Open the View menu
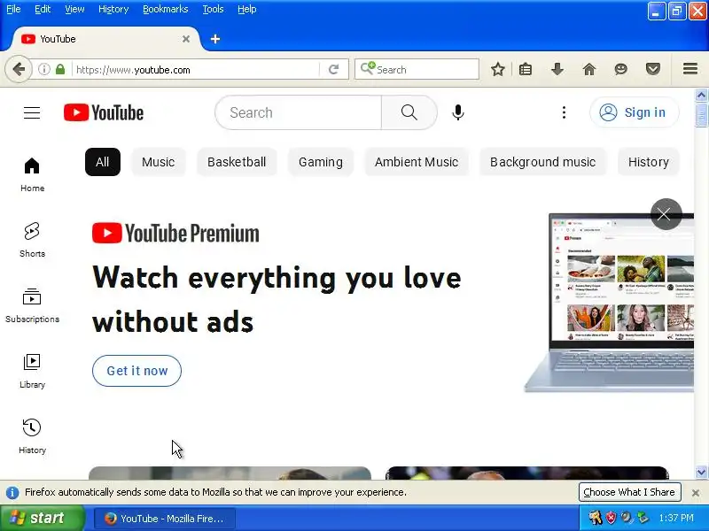This screenshot has width=709, height=531. pyautogui.click(x=74, y=9)
